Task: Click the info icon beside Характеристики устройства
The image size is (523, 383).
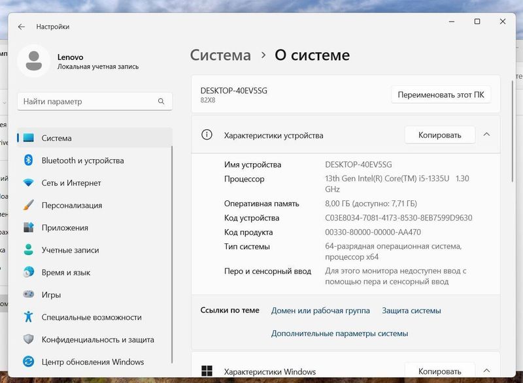Action: pyautogui.click(x=207, y=135)
